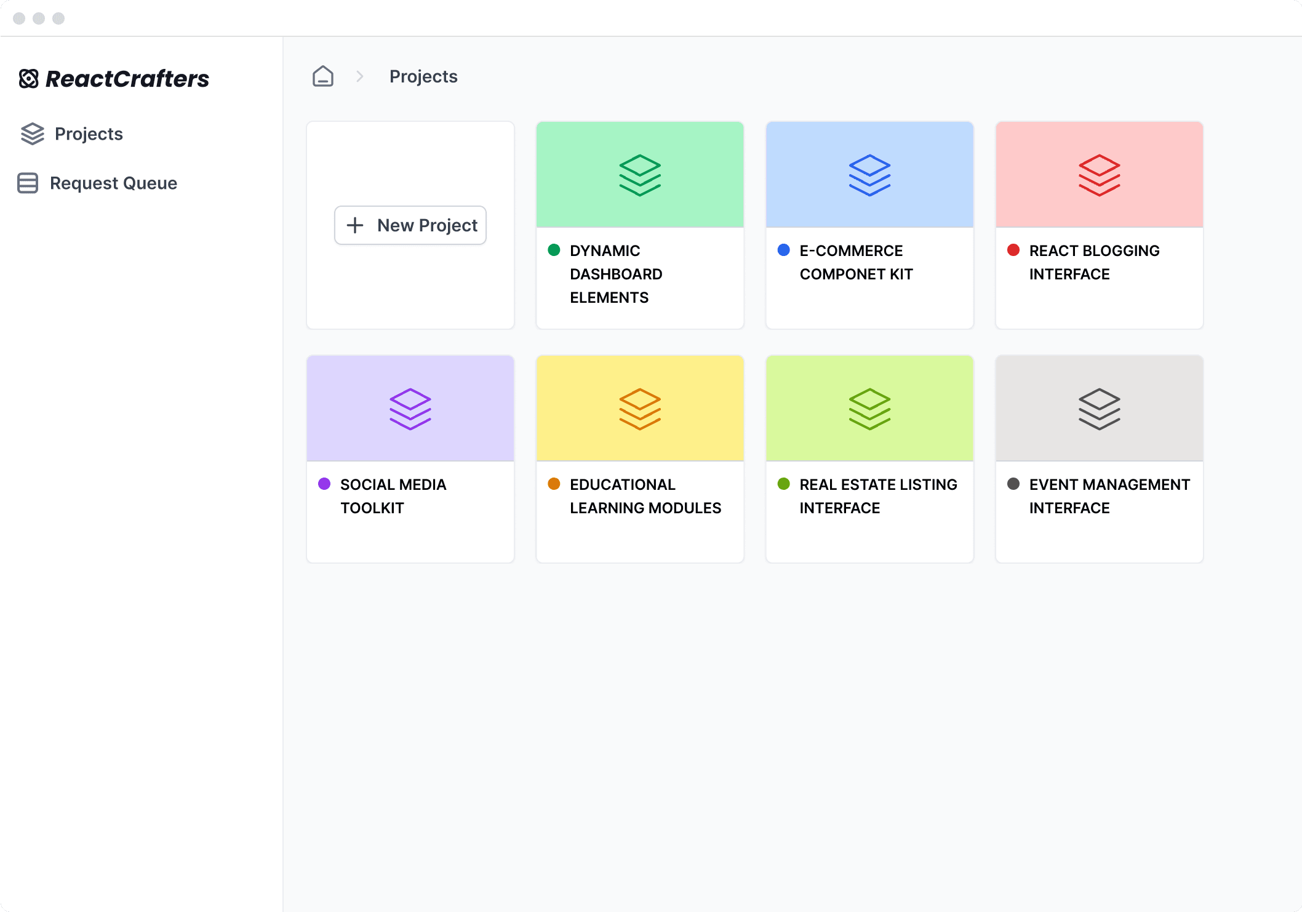This screenshot has width=1302, height=912.
Task: Click the Request Queue sidebar list icon
Action: pyautogui.click(x=28, y=183)
